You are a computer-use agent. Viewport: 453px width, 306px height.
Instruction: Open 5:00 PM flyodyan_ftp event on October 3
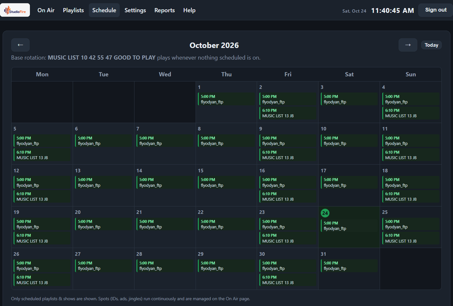coord(349,99)
